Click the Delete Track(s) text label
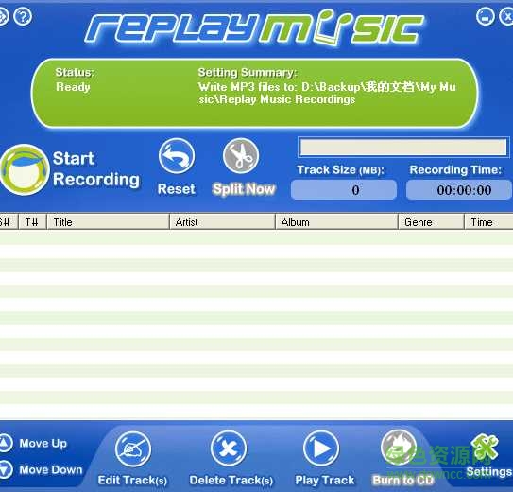513x492 pixels. click(x=231, y=481)
